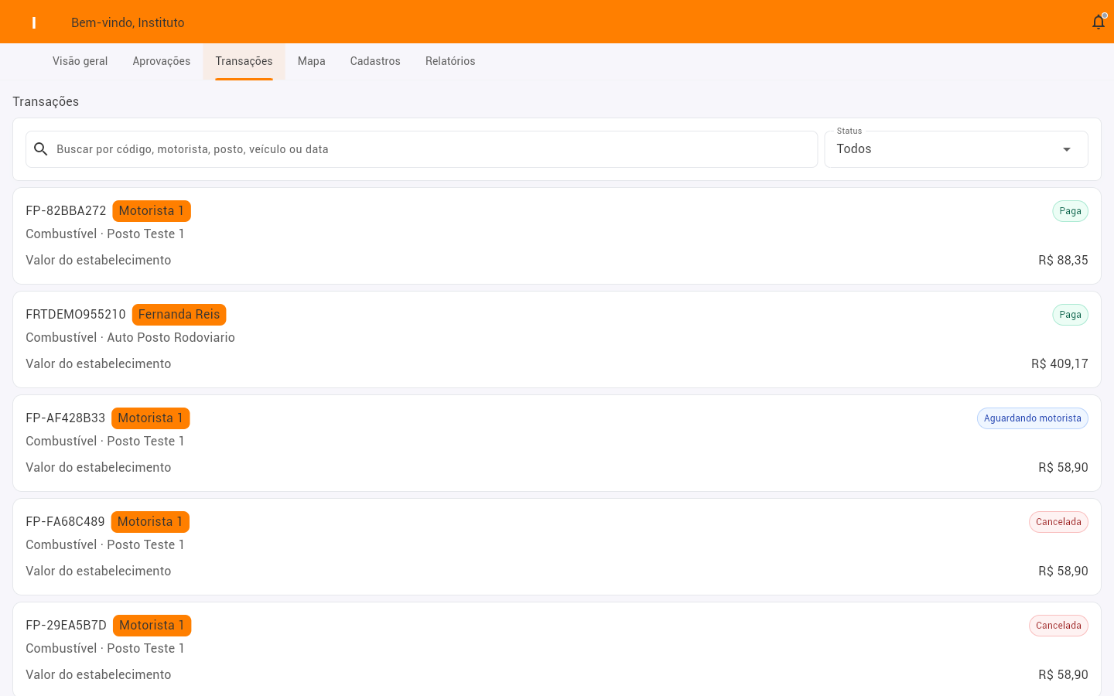This screenshot has width=1114, height=696.
Task: Switch to the Relatórios tab
Action: pyautogui.click(x=450, y=61)
